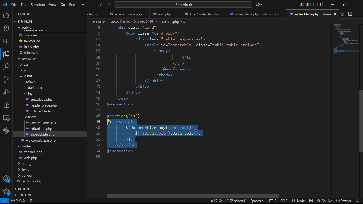Image resolution: width=363 pixels, height=204 pixels.
Task: Open the Manage gear icon
Action: (x=6, y=191)
